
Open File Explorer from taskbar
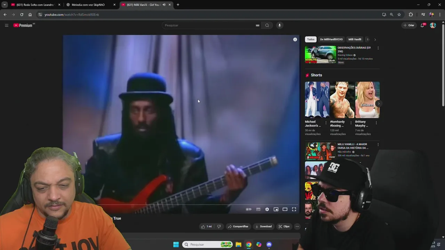tap(238, 244)
